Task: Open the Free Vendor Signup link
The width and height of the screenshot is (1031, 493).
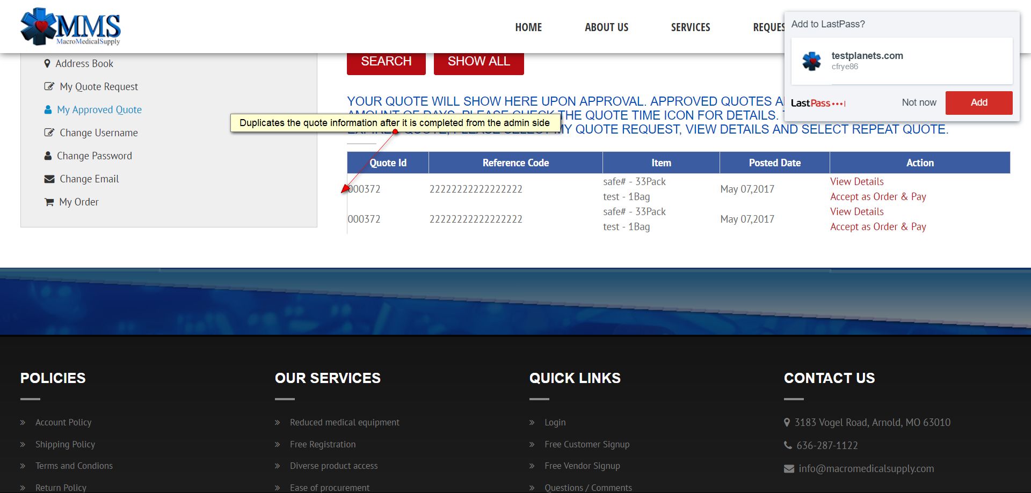Action: click(582, 466)
